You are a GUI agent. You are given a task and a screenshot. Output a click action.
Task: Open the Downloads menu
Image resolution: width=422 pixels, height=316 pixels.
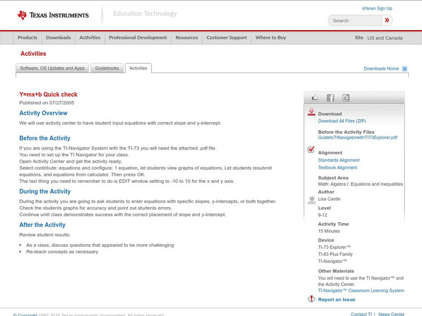point(59,38)
